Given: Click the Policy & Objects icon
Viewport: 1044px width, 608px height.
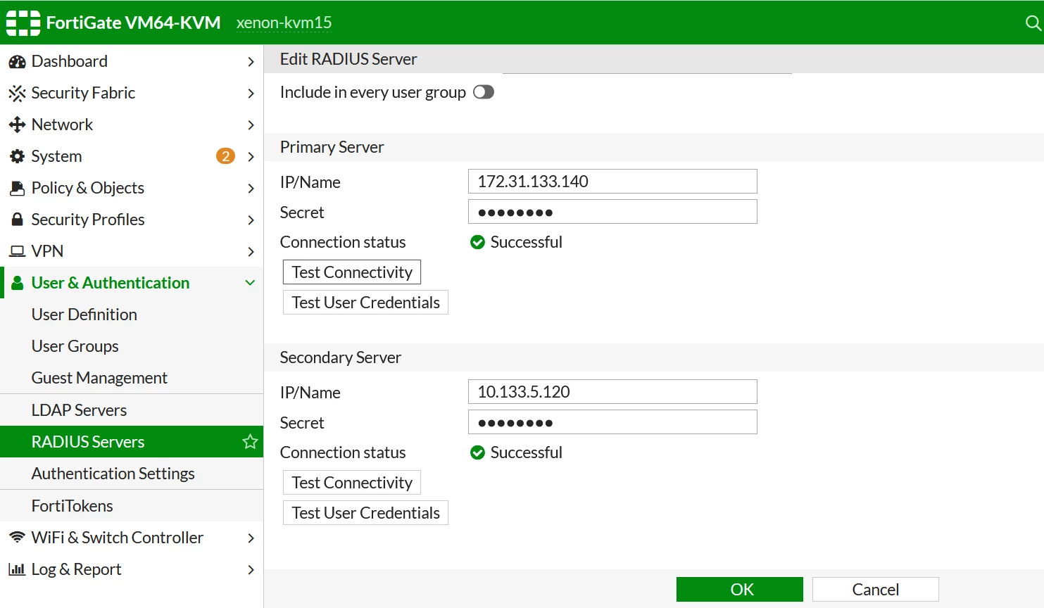Looking at the screenshot, I should click(17, 188).
